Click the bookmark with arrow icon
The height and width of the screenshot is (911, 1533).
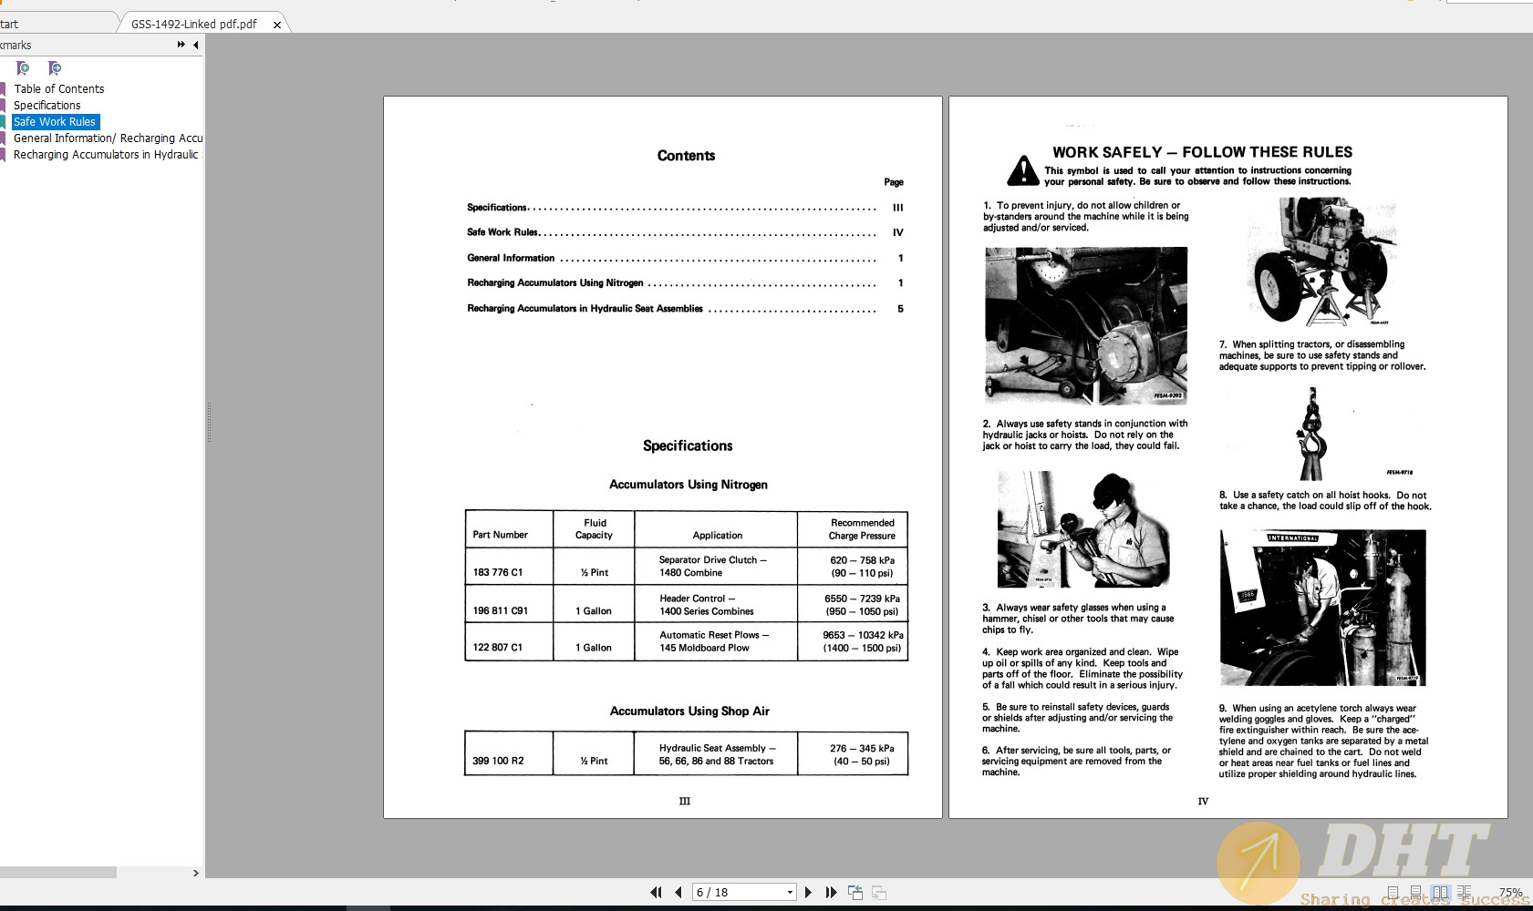[x=55, y=68]
